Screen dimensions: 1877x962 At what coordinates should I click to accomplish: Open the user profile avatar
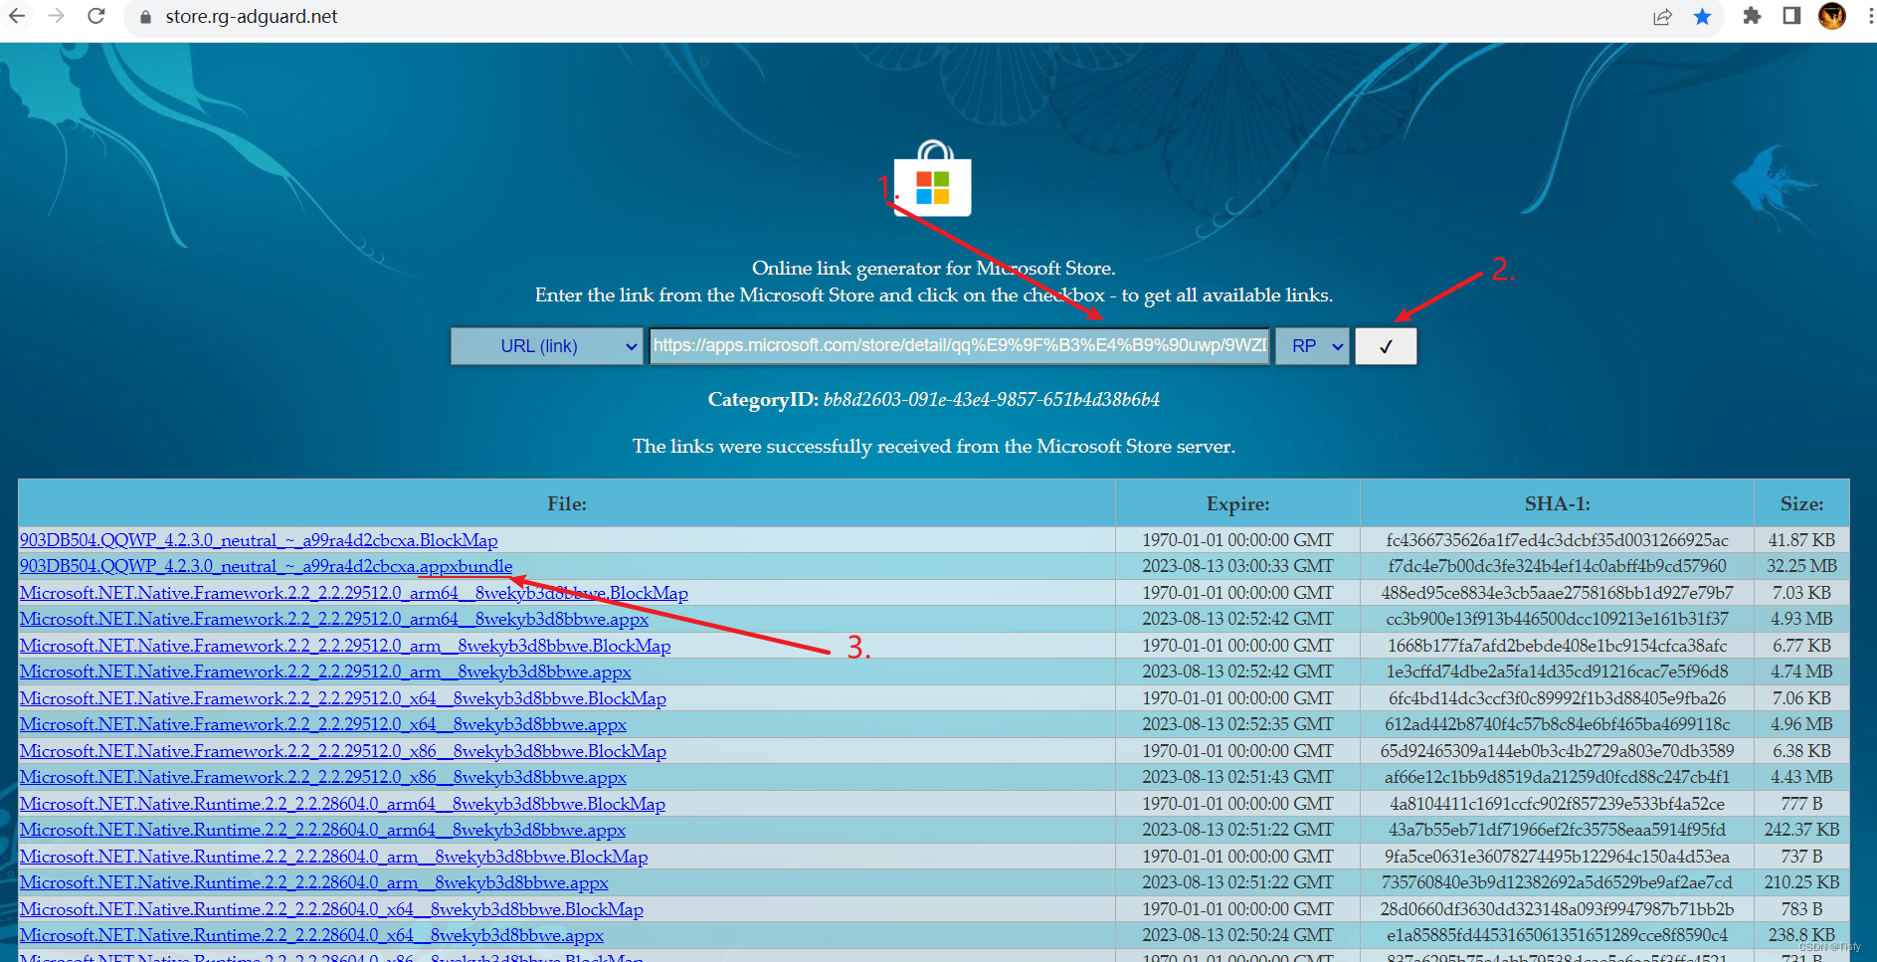(1831, 16)
